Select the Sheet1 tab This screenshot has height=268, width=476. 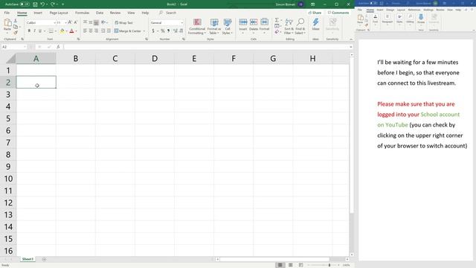28,259
